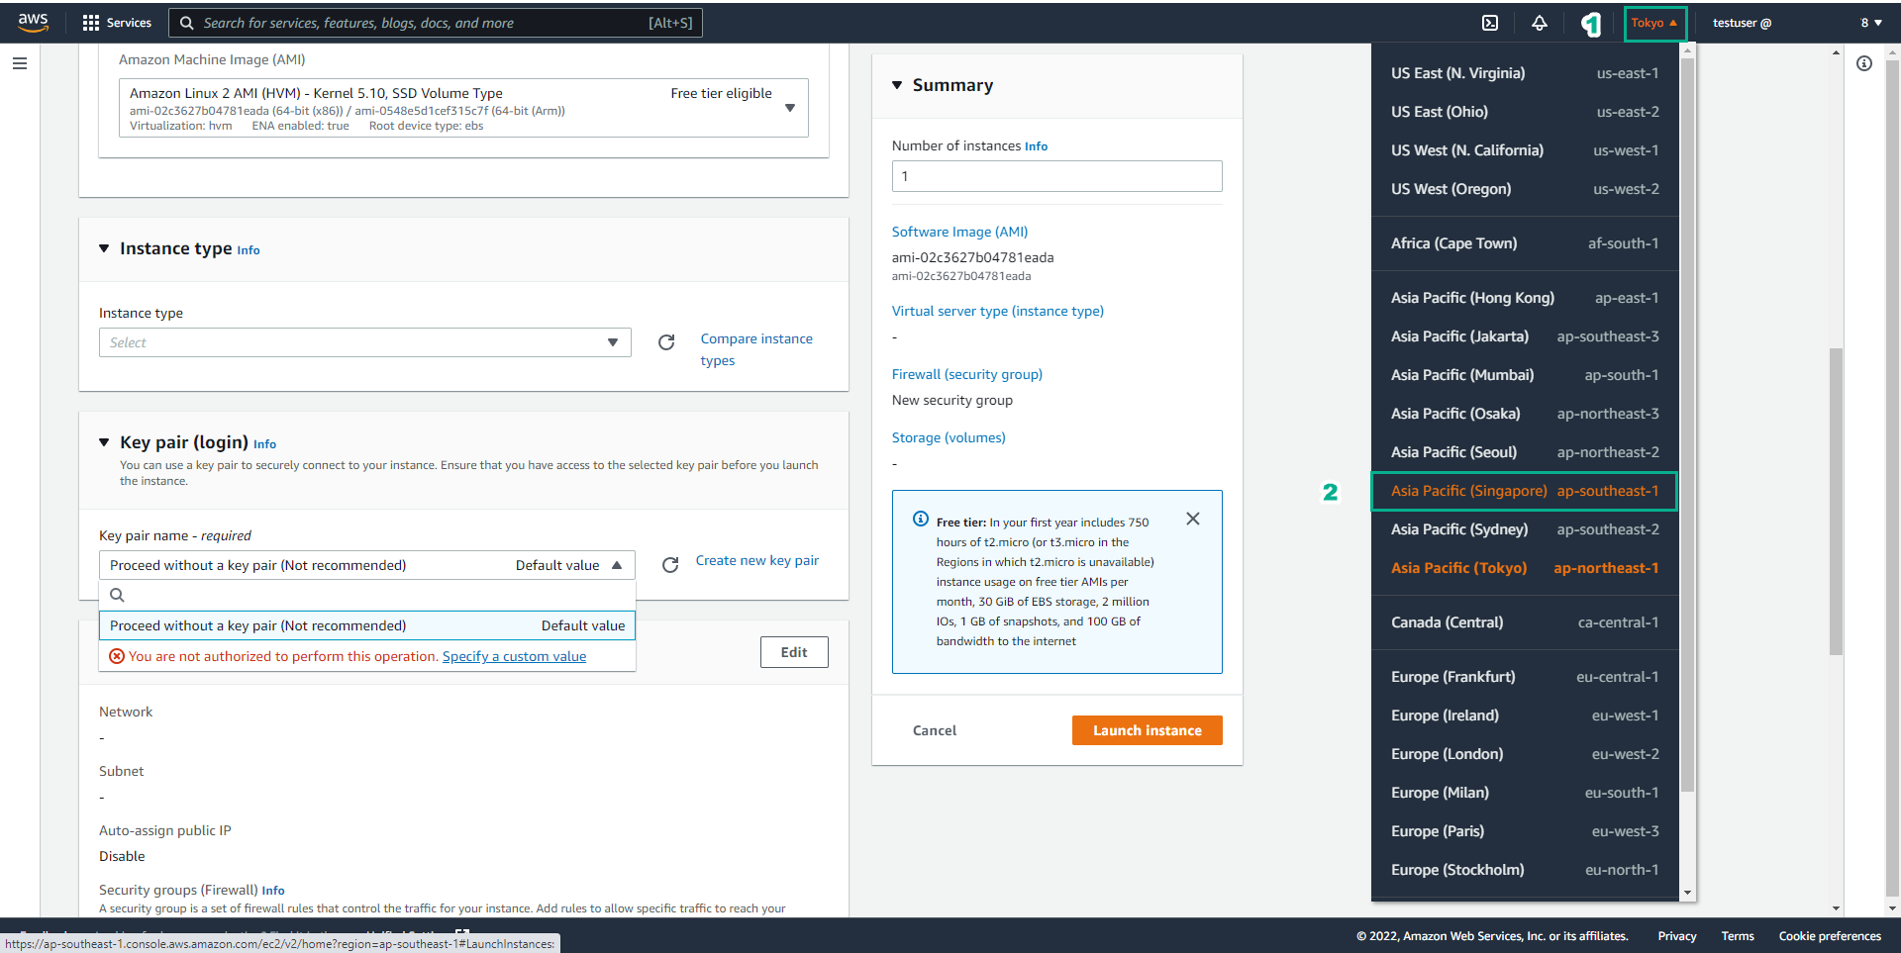Switch to Africa (Cape Town) region
Screen dimensions: 1901x953
pyautogui.click(x=1525, y=243)
